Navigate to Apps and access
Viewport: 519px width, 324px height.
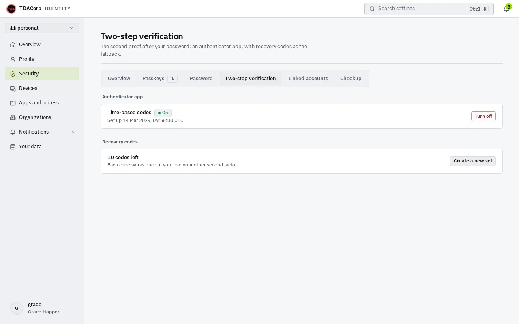42,103
